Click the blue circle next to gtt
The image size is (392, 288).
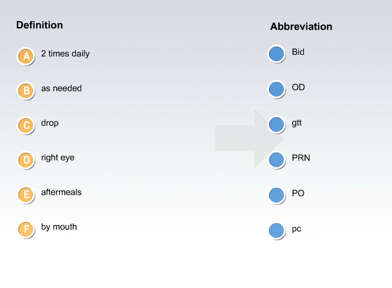pyautogui.click(x=276, y=124)
